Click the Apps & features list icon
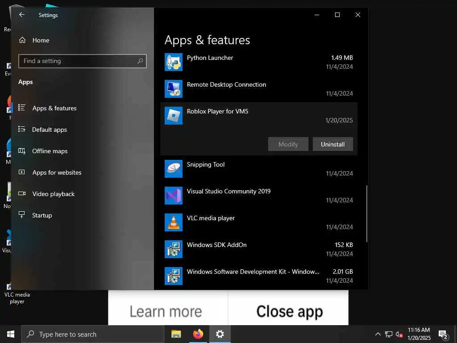This screenshot has height=343, width=457. click(22, 108)
